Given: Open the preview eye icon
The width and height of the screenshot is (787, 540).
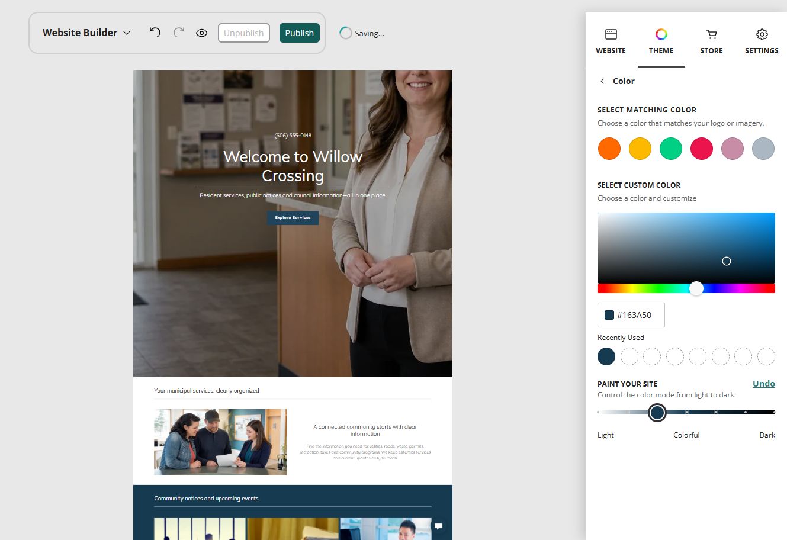Looking at the screenshot, I should (x=202, y=33).
